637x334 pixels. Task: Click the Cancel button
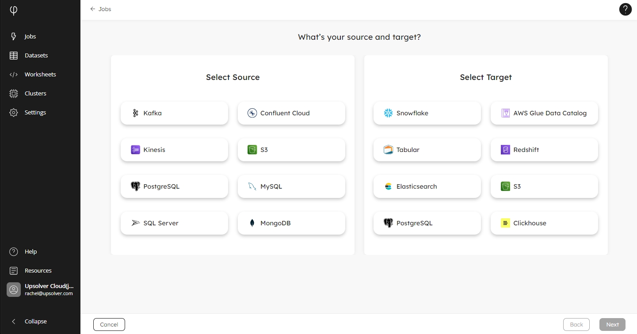pos(109,324)
